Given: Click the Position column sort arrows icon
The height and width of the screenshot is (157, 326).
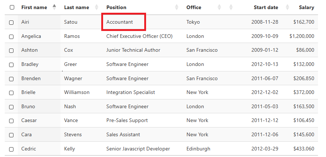Looking at the screenshot, I should coord(177,7).
